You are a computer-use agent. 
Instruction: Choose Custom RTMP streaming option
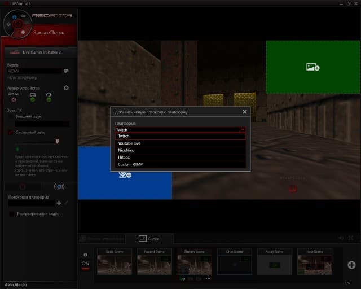click(x=180, y=164)
